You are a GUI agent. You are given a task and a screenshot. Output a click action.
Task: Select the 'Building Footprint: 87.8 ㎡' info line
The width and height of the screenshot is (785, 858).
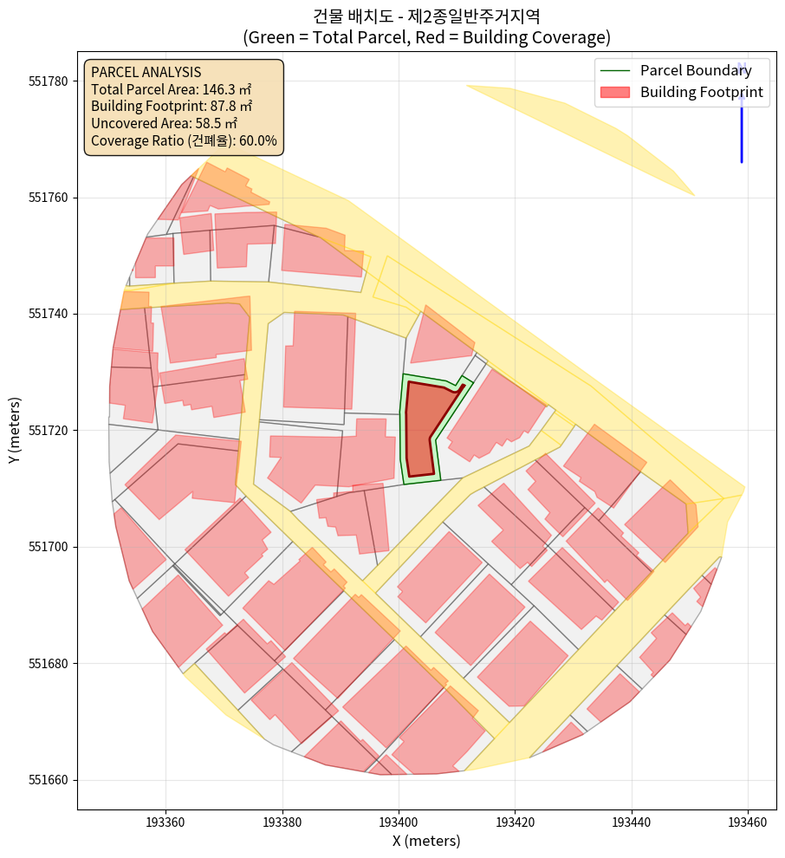tap(171, 106)
